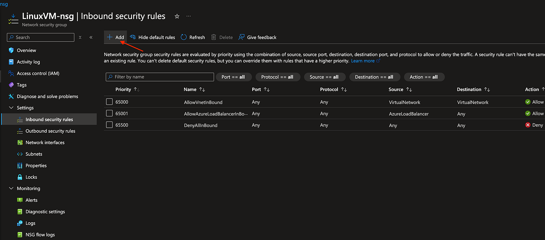Click the AzureLoadBalancer source cell

[408, 114]
